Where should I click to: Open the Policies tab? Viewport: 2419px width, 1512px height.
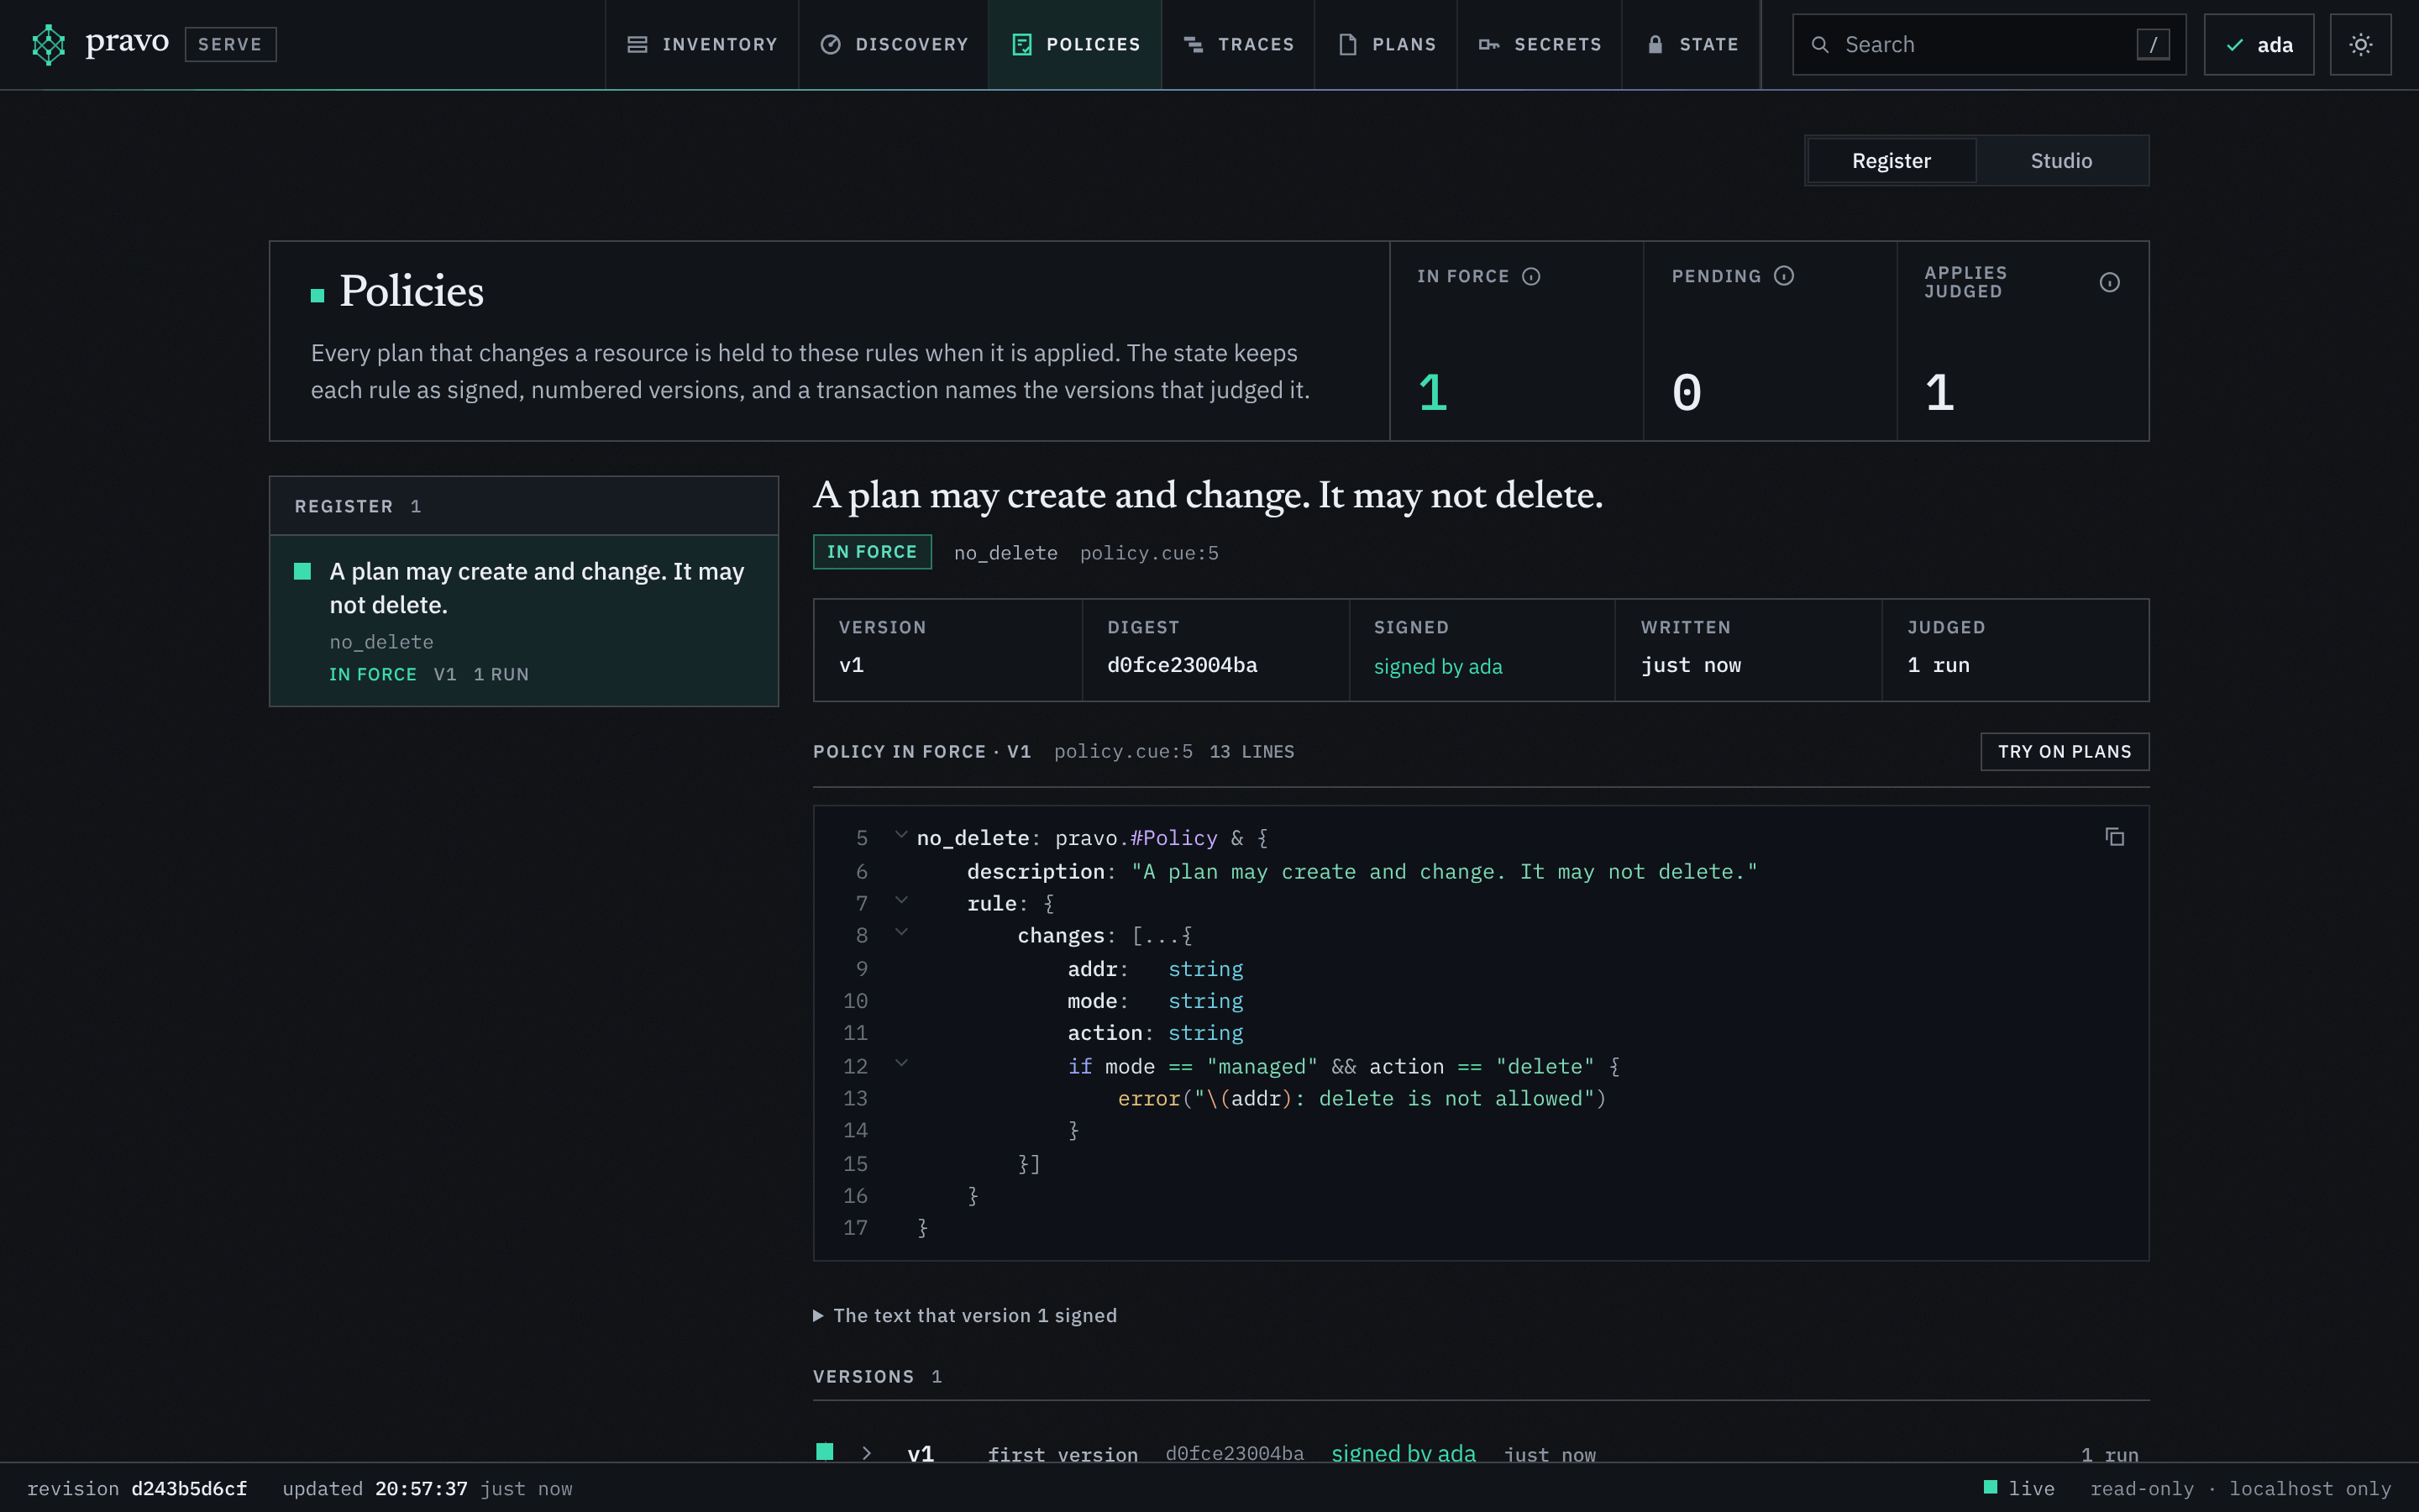1074,45
